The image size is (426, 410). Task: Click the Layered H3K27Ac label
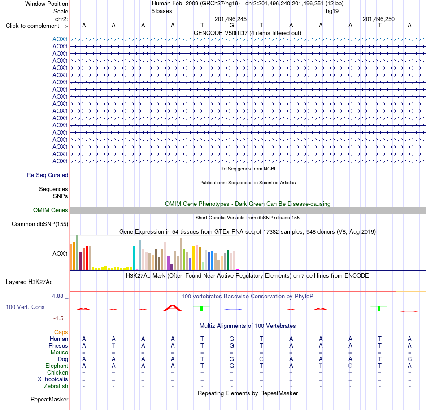click(x=29, y=282)
